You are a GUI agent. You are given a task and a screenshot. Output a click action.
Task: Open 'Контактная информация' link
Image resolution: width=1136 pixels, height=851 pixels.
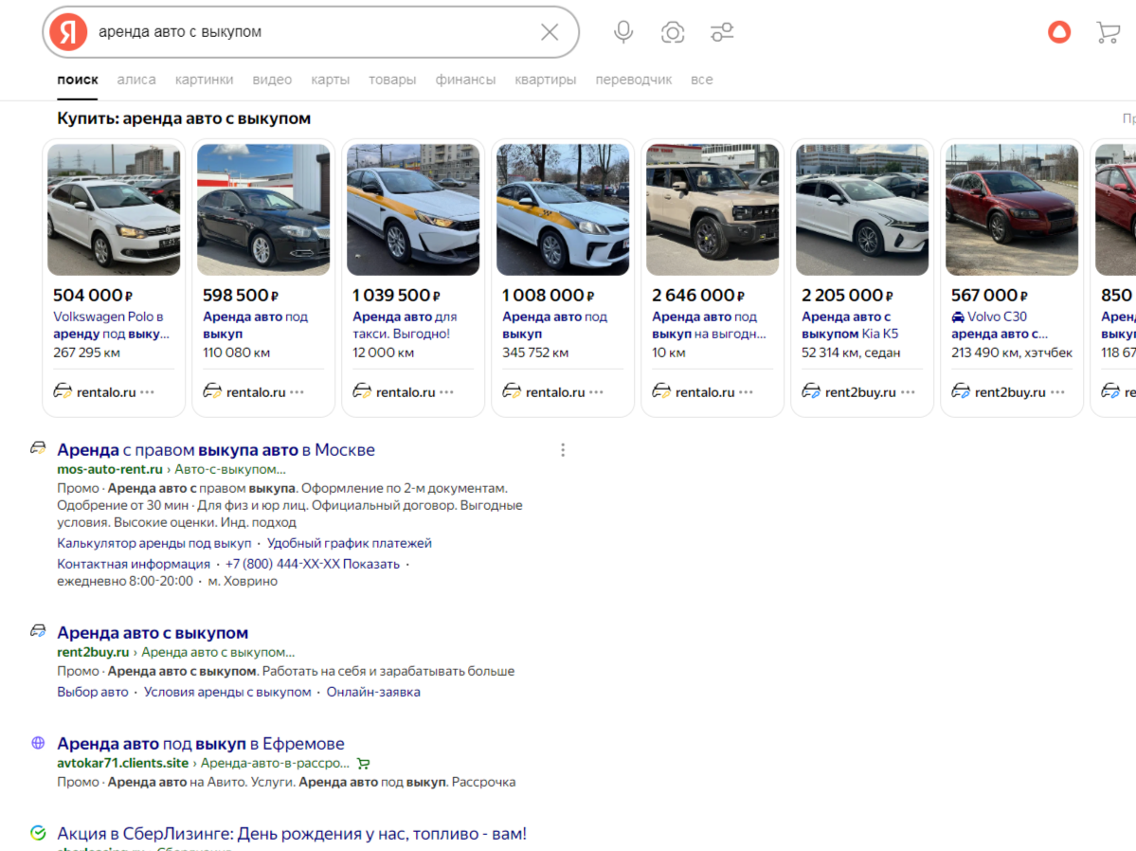[x=134, y=564]
